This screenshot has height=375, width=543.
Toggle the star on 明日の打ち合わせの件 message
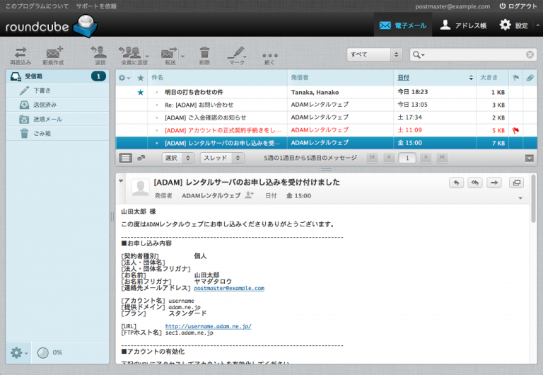(140, 92)
